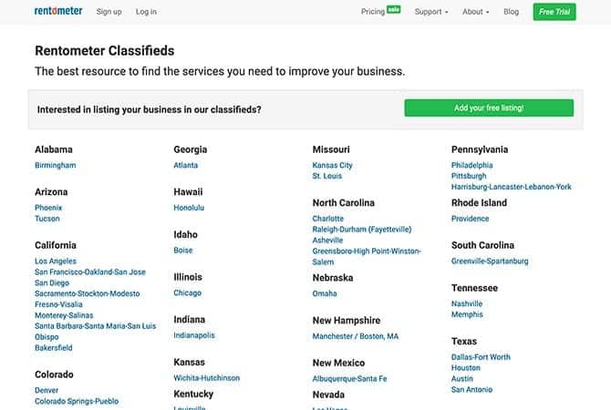Open the Support dropdown menu
611x410 pixels.
430,12
